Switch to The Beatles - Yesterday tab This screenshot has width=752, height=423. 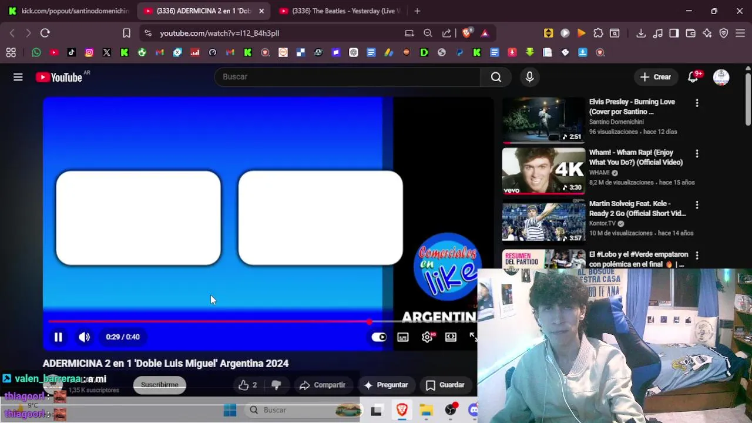click(x=340, y=11)
